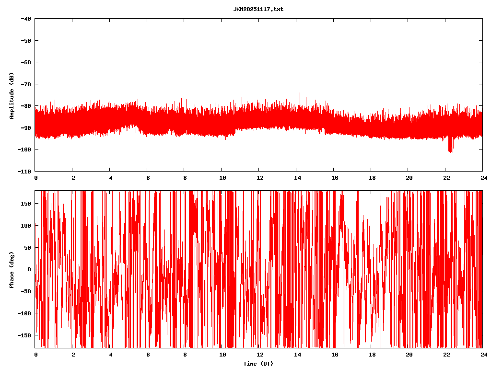Click hour 2 label under phase plot
This screenshot has width=491, height=368.
tap(73, 355)
